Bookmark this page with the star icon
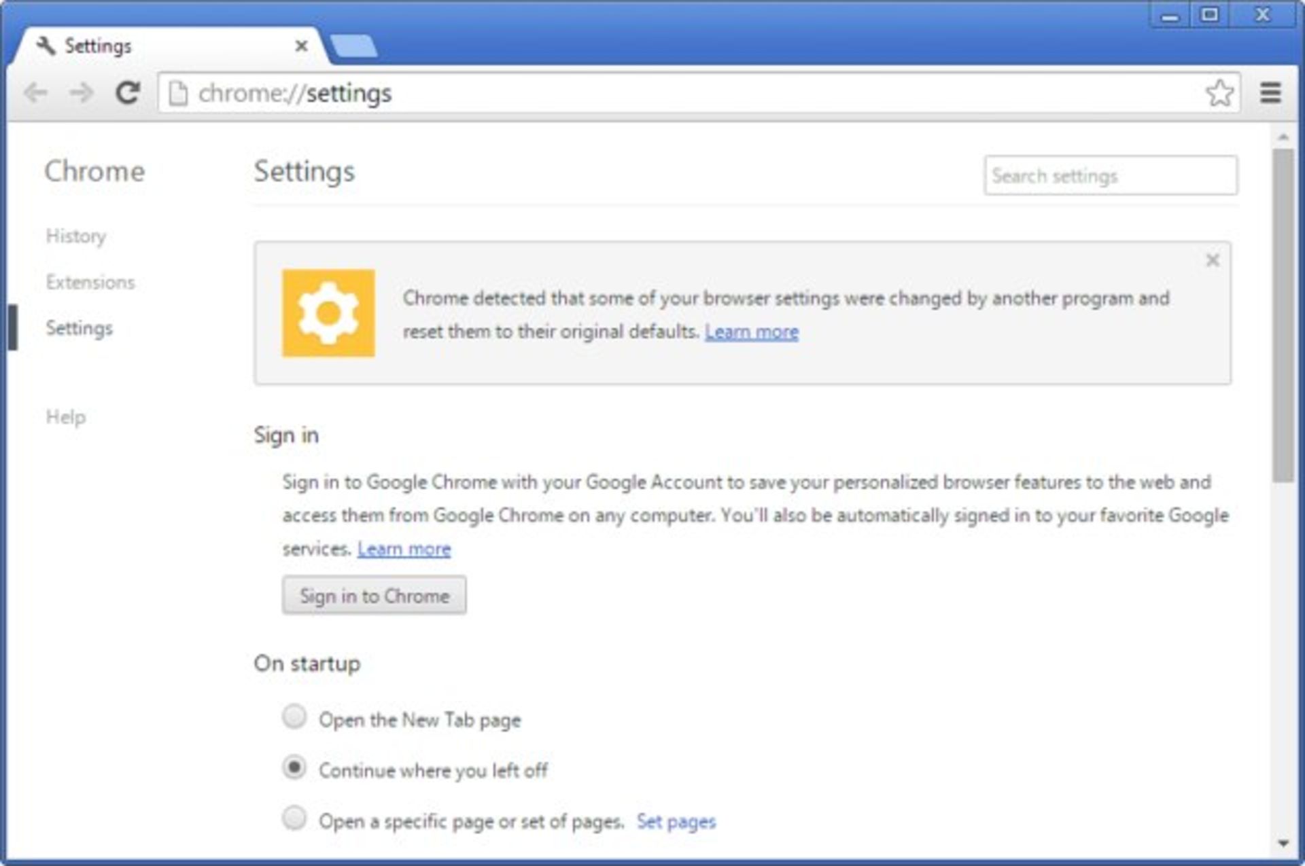 coord(1219,93)
